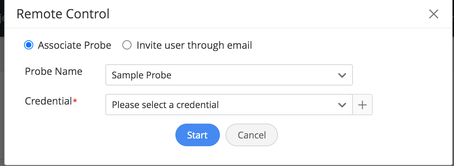Add a new credential with plus icon
The width and height of the screenshot is (454, 166).
pos(362,105)
